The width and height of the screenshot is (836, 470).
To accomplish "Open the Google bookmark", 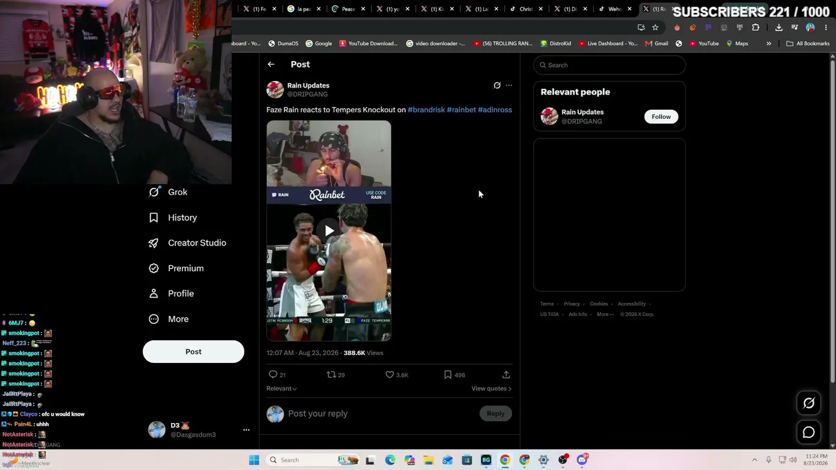I will click(319, 44).
